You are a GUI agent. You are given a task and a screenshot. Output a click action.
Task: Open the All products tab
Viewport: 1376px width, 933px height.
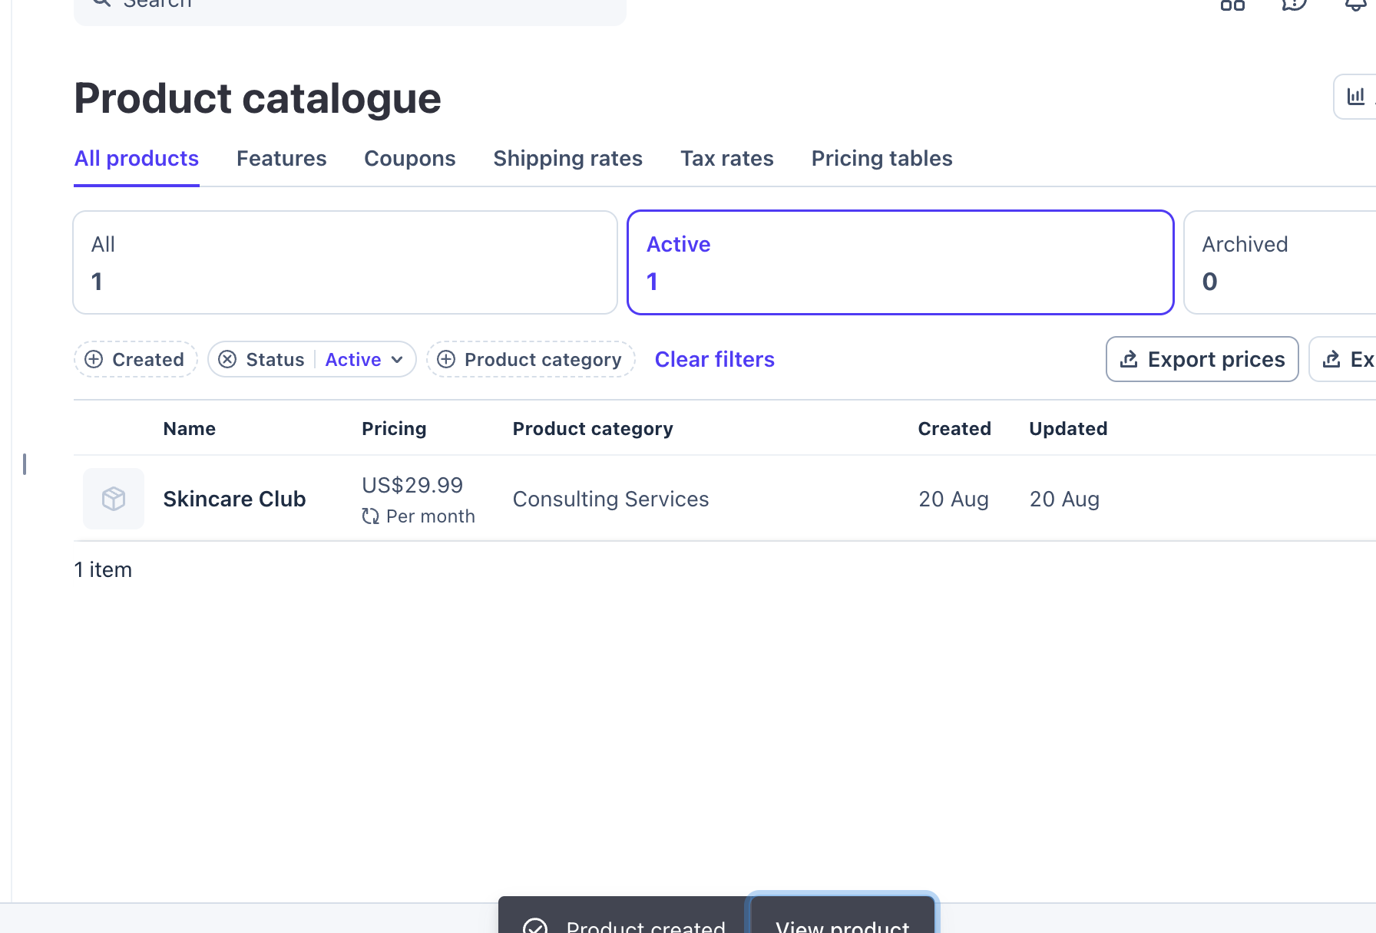click(137, 159)
